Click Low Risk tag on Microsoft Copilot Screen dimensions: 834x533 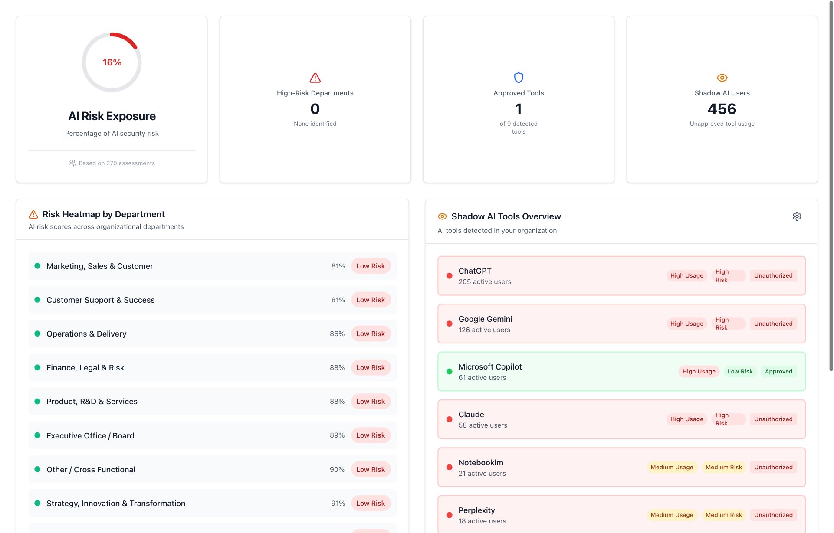click(x=740, y=371)
